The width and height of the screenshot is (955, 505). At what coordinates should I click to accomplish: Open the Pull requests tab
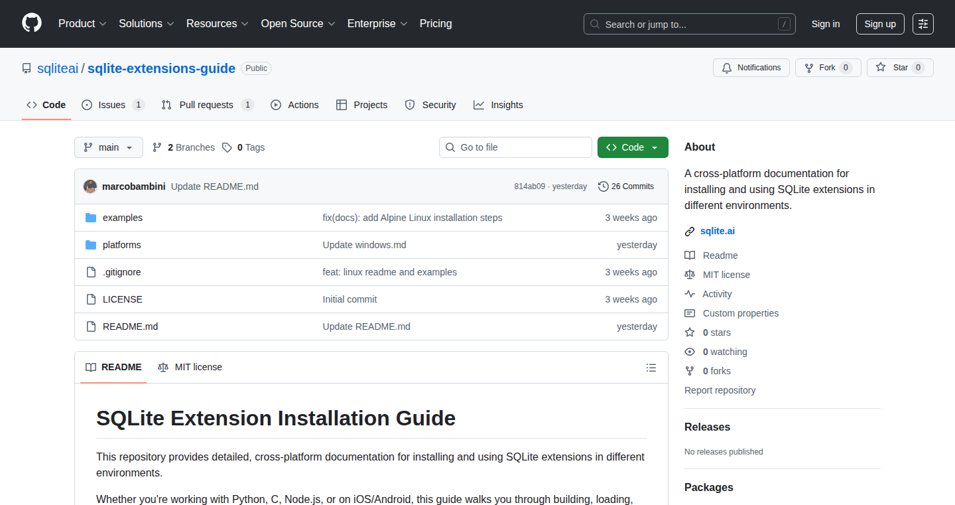coord(208,105)
